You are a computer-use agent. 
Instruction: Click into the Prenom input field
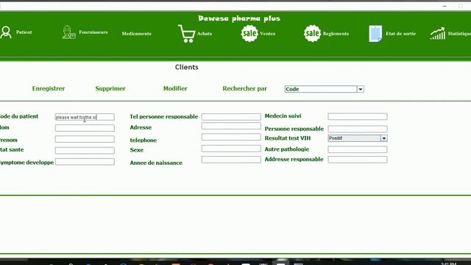point(85,139)
